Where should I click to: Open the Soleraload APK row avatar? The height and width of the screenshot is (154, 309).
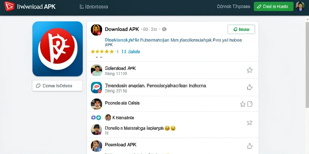pos(96,70)
